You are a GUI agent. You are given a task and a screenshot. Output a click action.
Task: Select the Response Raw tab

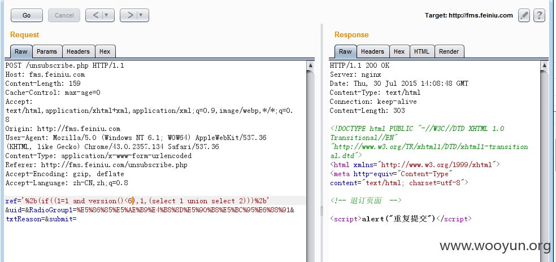[345, 51]
